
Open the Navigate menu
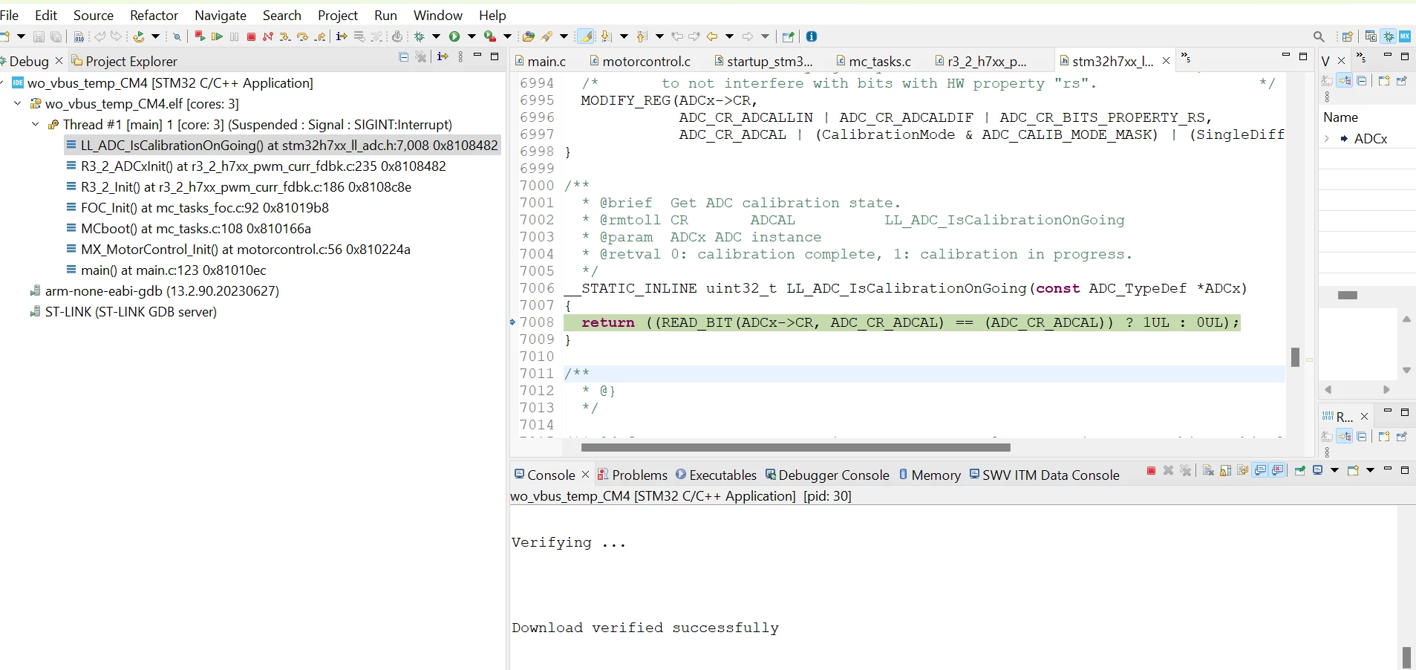click(221, 15)
